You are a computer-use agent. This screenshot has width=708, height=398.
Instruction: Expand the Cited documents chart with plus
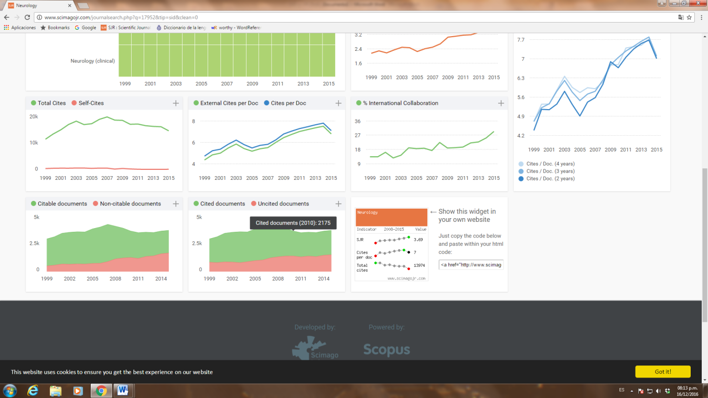338,204
